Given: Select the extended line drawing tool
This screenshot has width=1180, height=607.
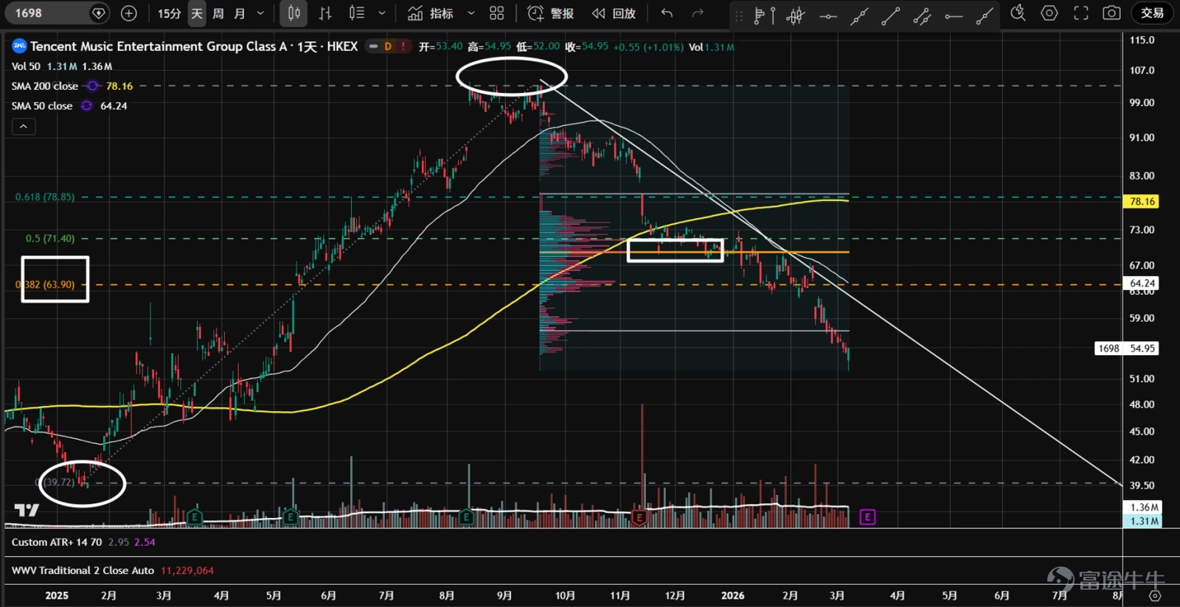Looking at the screenshot, I should coord(859,15).
